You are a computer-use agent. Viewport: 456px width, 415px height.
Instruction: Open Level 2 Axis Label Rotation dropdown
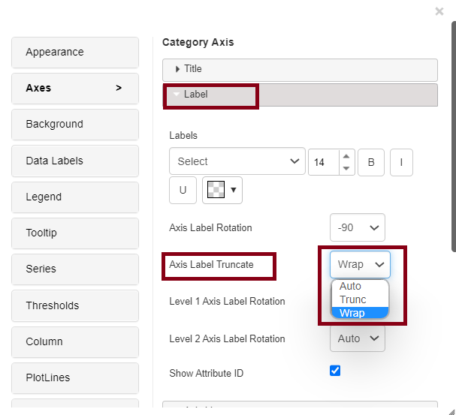pyautogui.click(x=357, y=338)
